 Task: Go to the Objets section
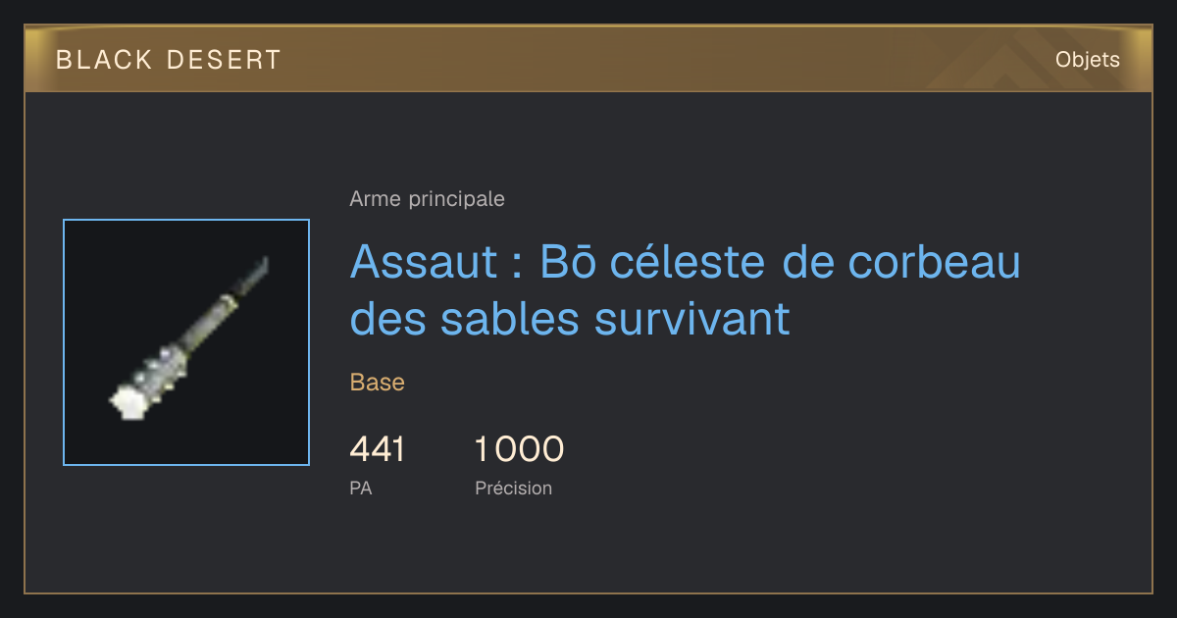pos(1088,60)
